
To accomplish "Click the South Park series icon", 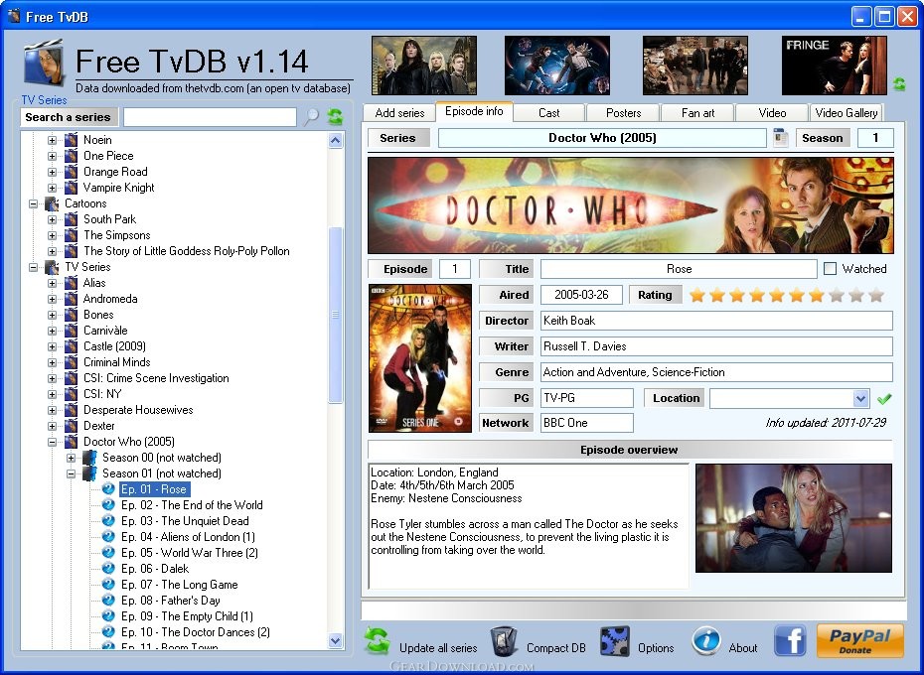I will point(71,219).
